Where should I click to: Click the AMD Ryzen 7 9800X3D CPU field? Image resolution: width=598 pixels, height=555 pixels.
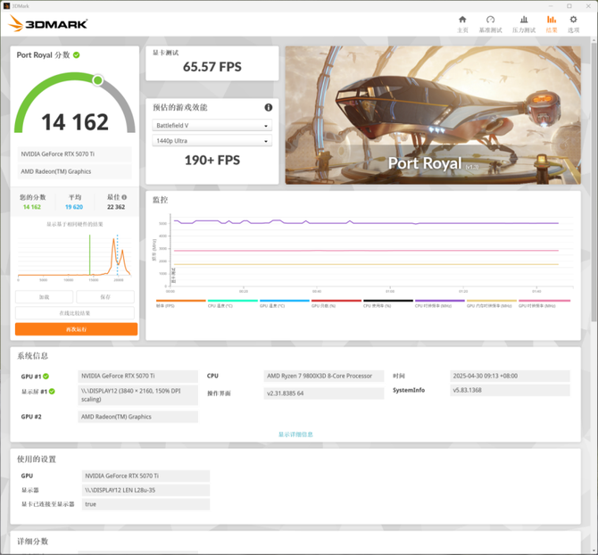click(x=323, y=377)
